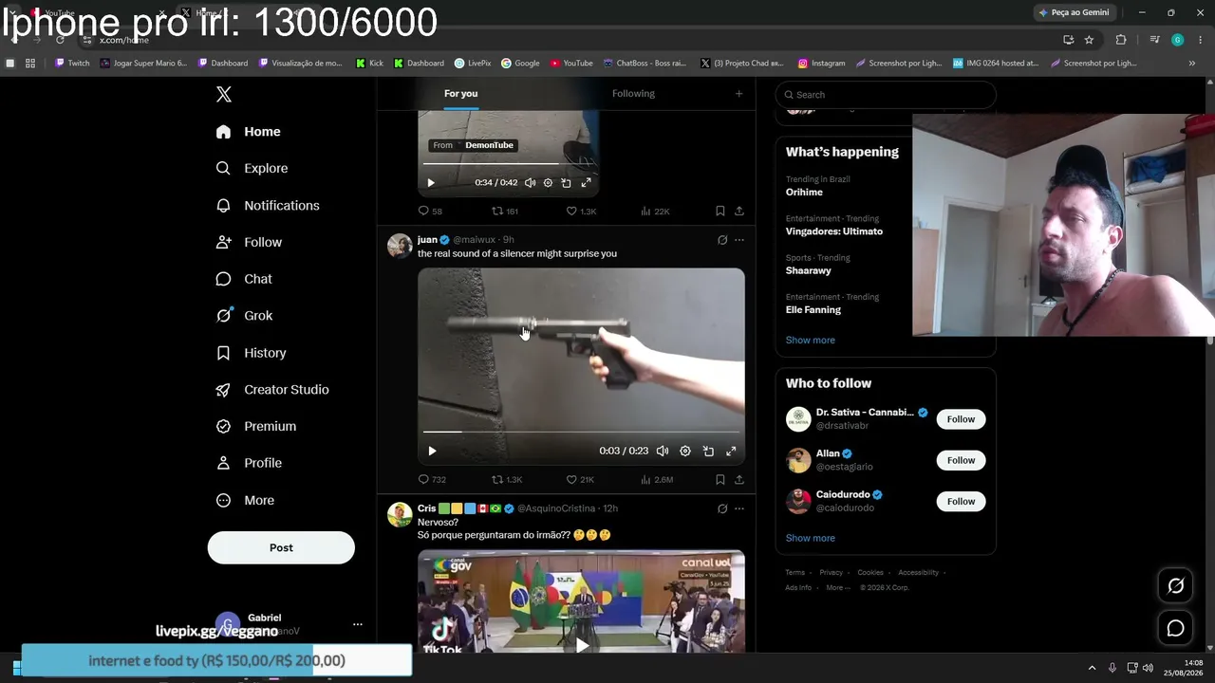Fullscreen the silencer video
The image size is (1215, 683).
(x=731, y=452)
